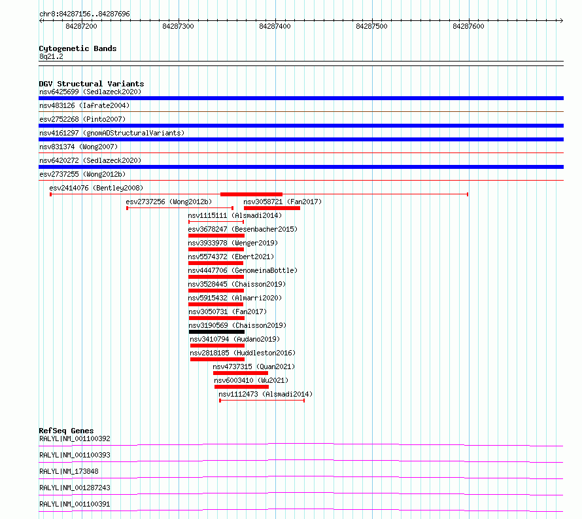
Task: Click the Cytogenetic Bands track heading
Action: tap(78, 48)
